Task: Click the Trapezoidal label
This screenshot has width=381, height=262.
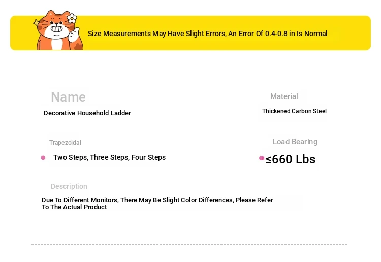Action: click(65, 143)
